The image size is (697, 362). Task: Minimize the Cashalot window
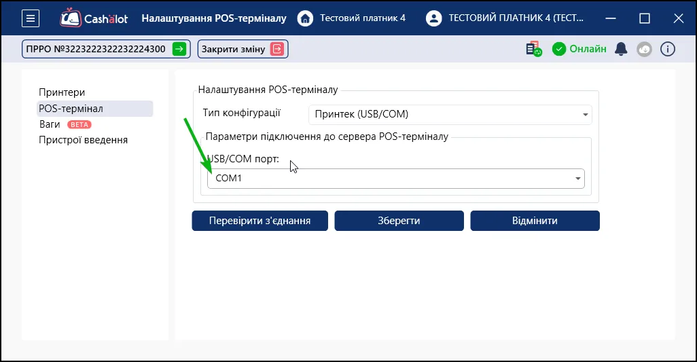611,18
